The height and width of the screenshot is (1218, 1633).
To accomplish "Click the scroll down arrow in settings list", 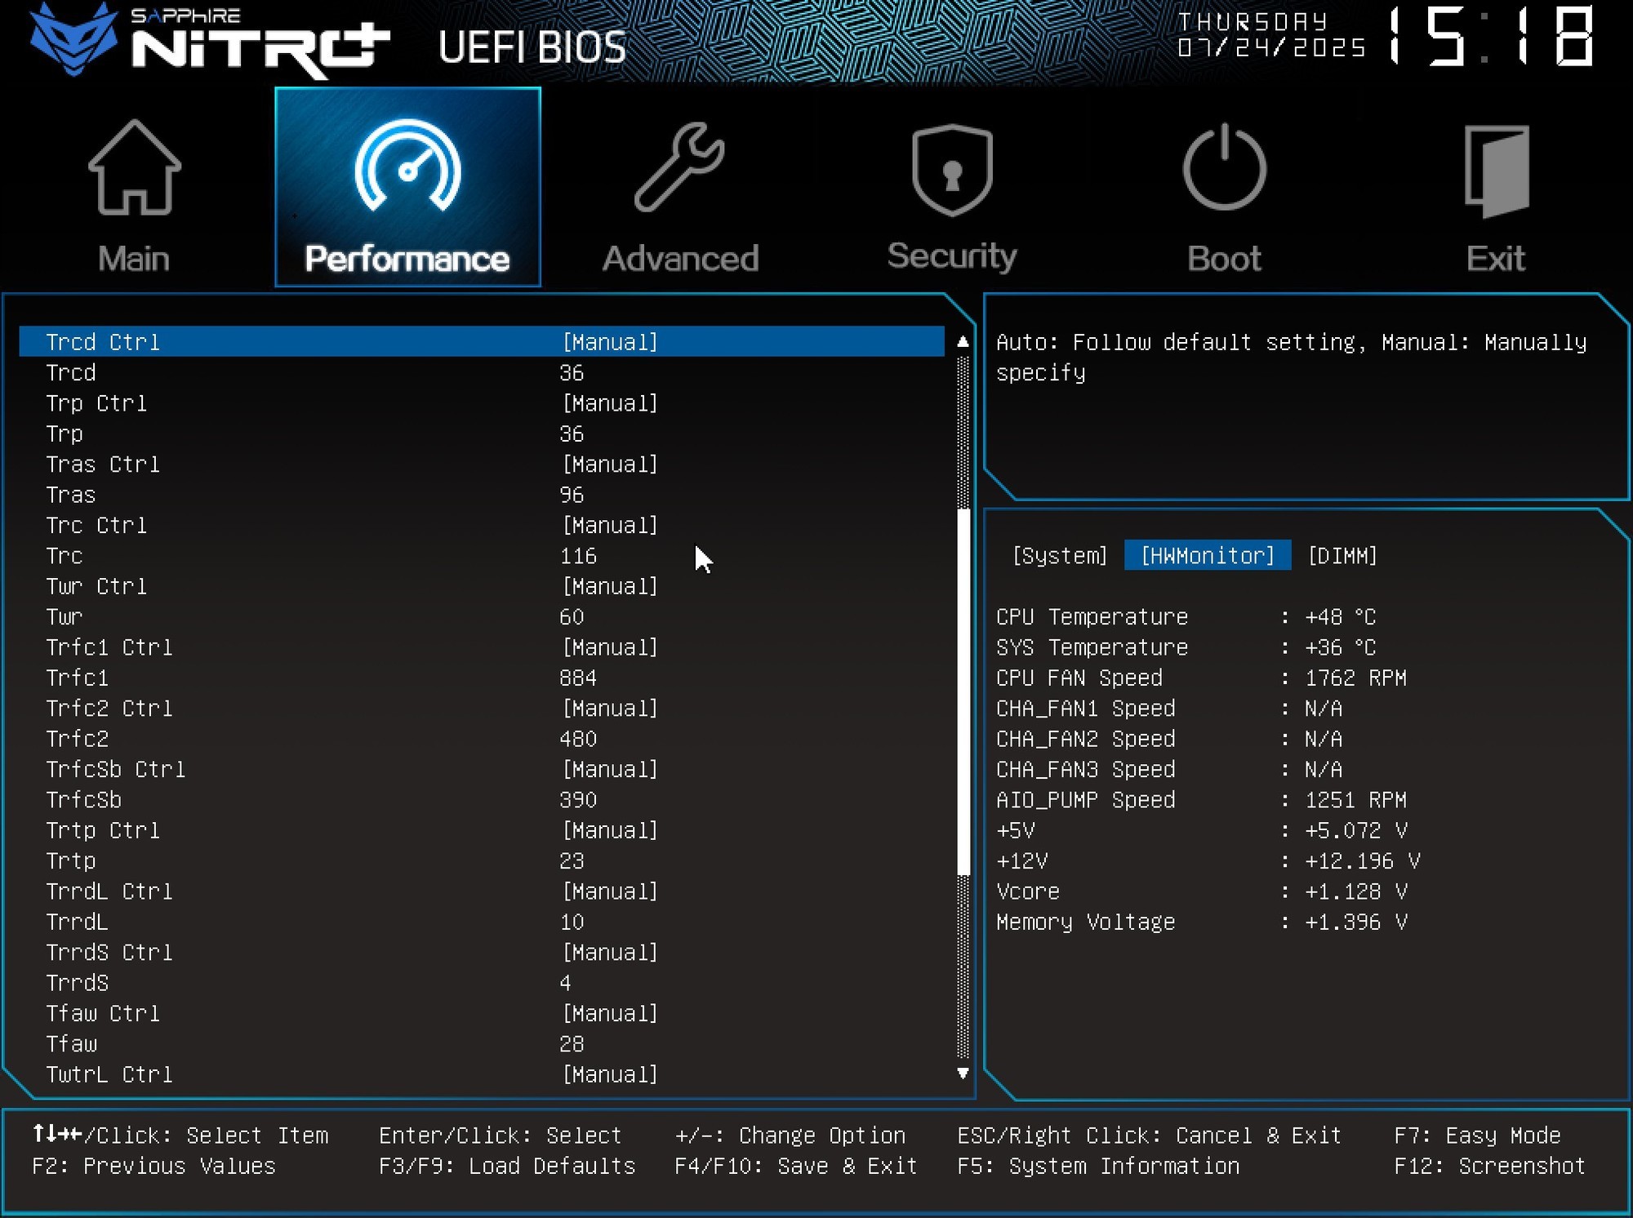I will tap(963, 1074).
